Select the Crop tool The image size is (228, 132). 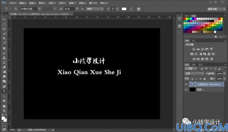(x=4, y=38)
